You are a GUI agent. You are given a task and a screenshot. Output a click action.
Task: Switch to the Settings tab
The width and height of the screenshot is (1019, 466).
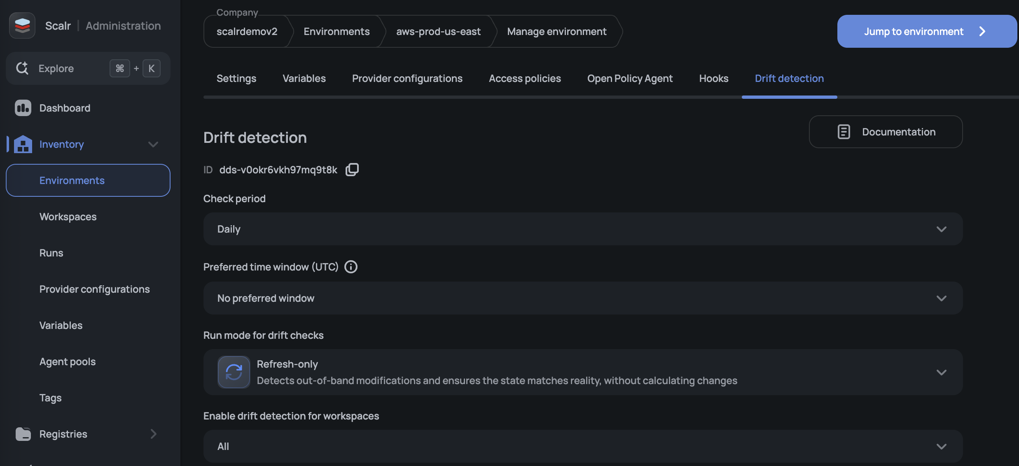236,78
